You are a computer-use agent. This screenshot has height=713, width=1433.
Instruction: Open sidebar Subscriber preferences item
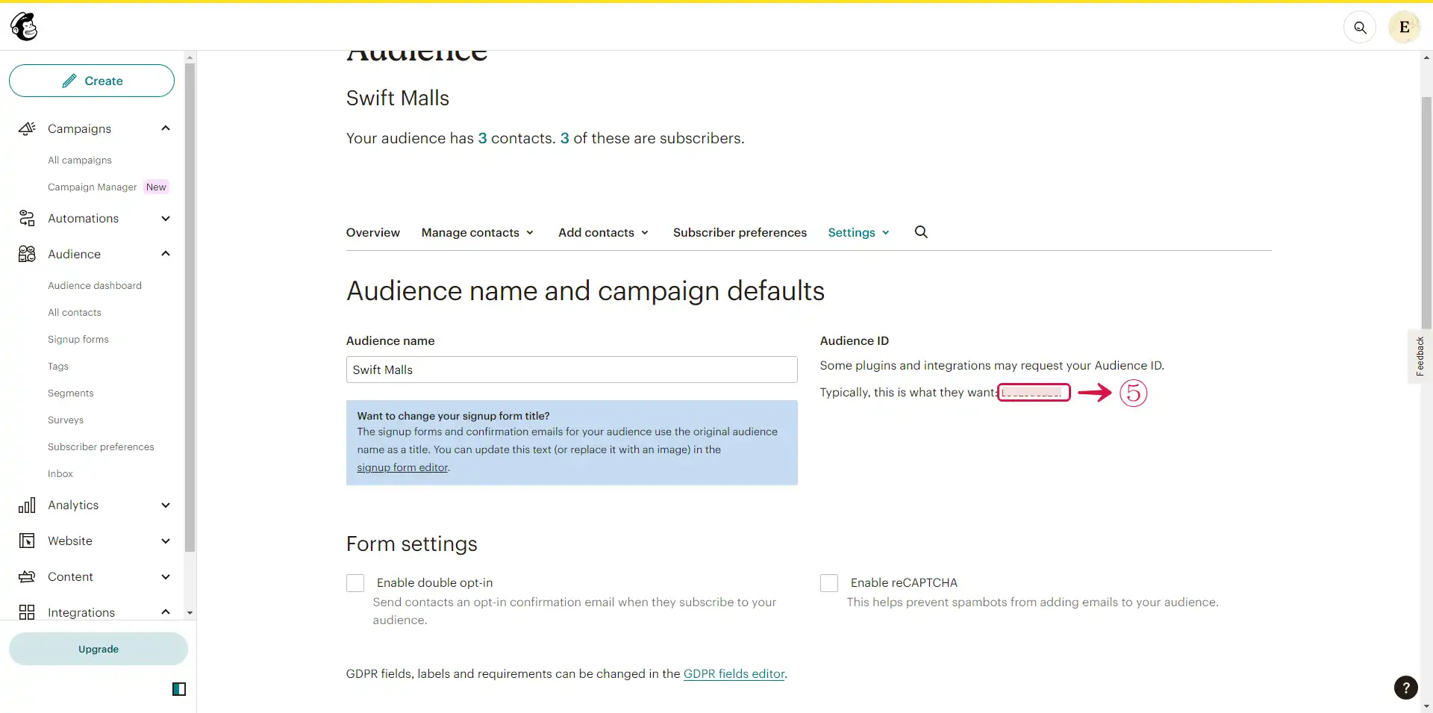[x=101, y=446]
